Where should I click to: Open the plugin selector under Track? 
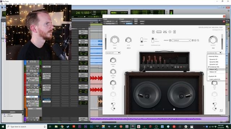coord(110,24)
